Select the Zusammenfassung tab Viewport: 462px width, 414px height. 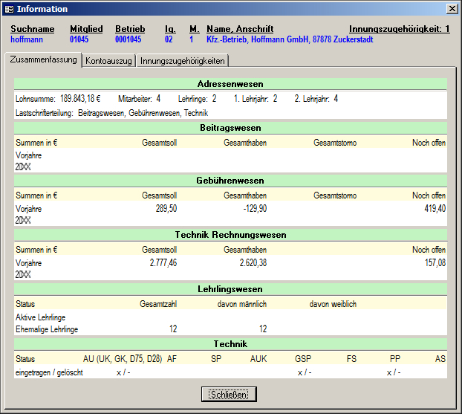pyautogui.click(x=44, y=59)
